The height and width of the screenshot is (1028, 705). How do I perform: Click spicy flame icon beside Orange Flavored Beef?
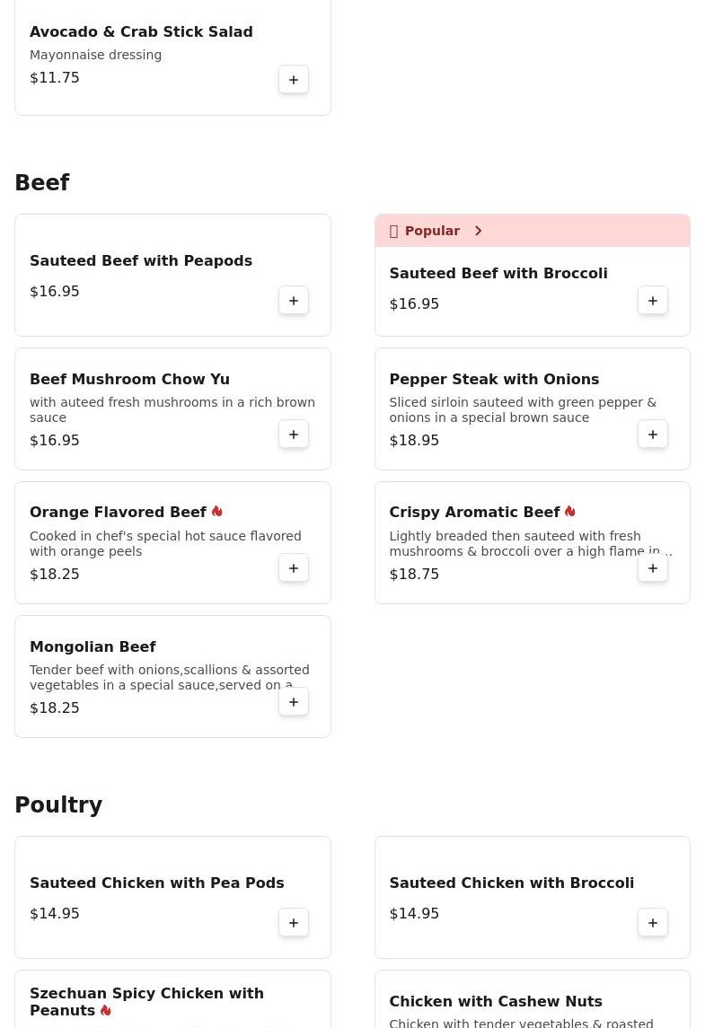tap(216, 512)
